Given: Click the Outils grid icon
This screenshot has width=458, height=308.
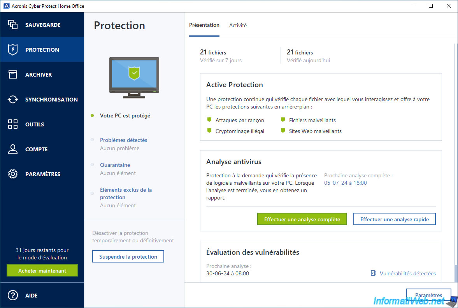Looking at the screenshot, I should tap(13, 124).
